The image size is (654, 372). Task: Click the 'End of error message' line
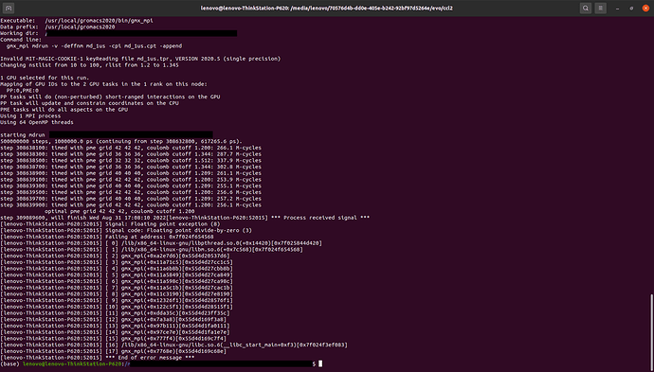(98, 358)
